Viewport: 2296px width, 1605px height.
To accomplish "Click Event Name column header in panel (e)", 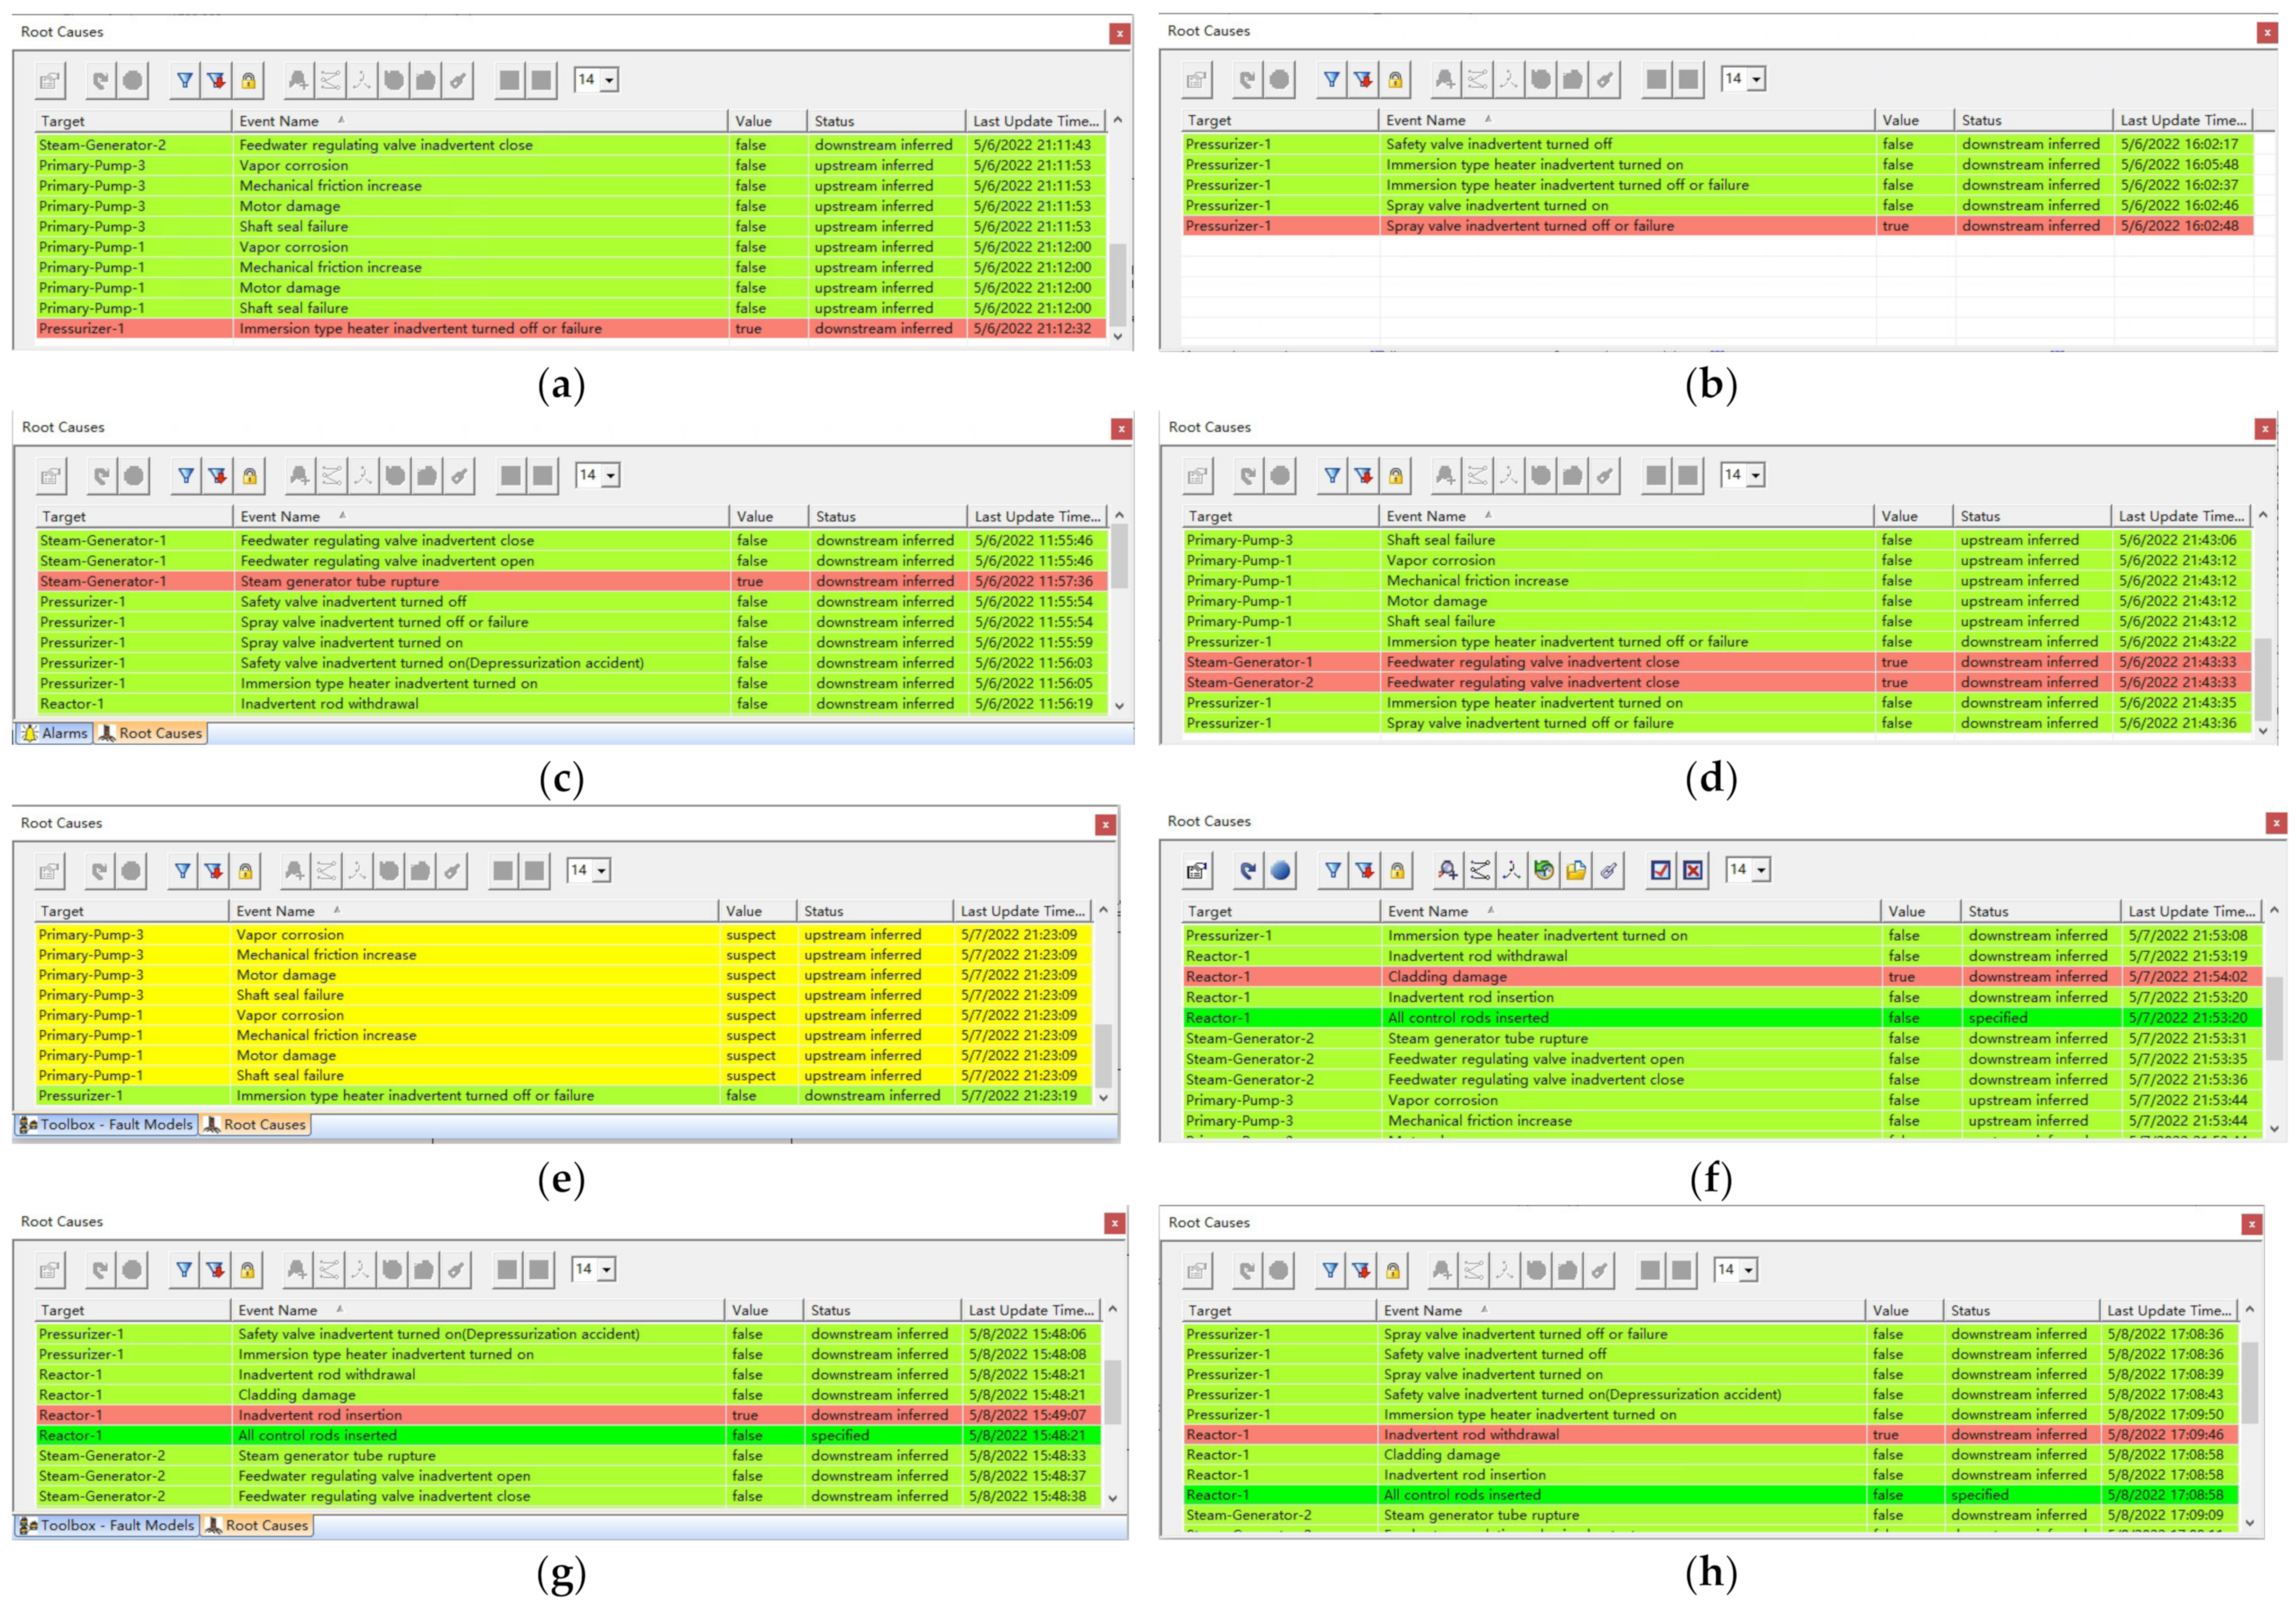I will (x=473, y=910).
